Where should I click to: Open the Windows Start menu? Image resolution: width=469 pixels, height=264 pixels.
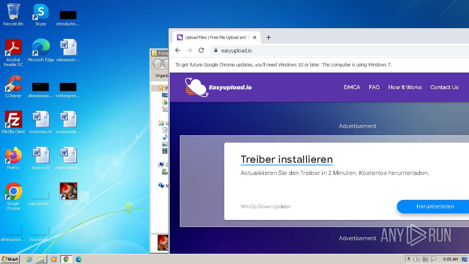coord(10,259)
